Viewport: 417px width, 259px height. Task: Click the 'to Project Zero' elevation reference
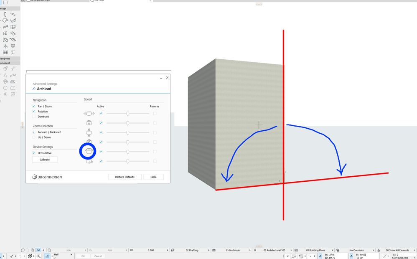[400, 258]
